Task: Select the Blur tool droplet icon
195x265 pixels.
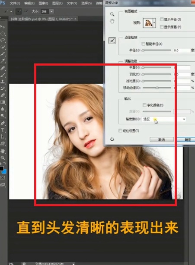Action: pyautogui.click(x=3, y=109)
